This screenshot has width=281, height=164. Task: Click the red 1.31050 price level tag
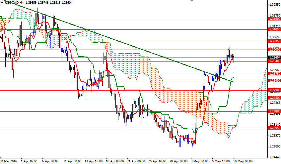point(274,29)
